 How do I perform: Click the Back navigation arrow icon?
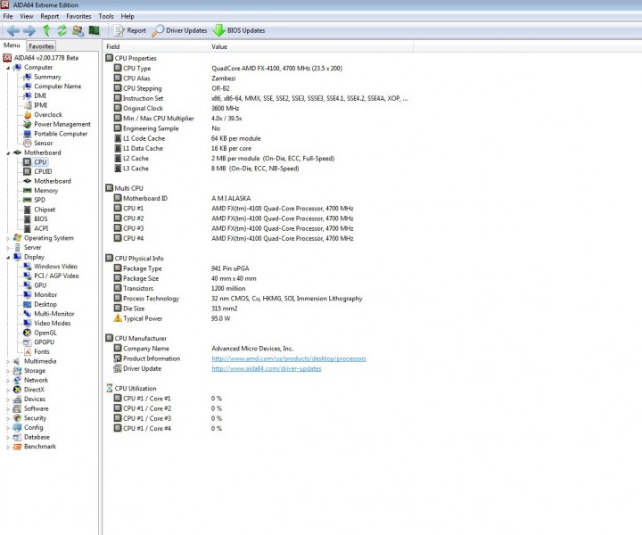pyautogui.click(x=13, y=30)
